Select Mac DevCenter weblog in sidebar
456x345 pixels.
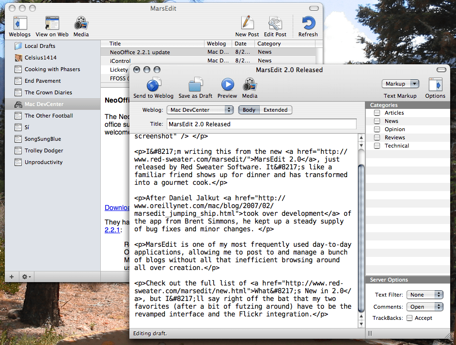pyautogui.click(x=53, y=104)
